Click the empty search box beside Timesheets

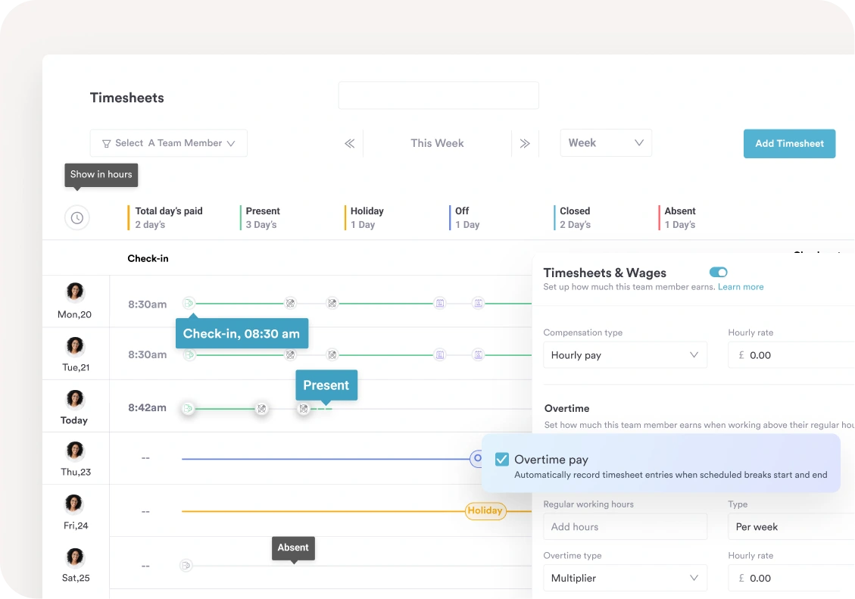438,96
